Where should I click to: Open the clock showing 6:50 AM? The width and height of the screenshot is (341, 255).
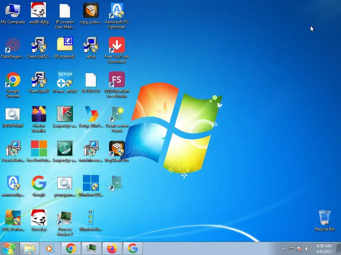[324, 249]
